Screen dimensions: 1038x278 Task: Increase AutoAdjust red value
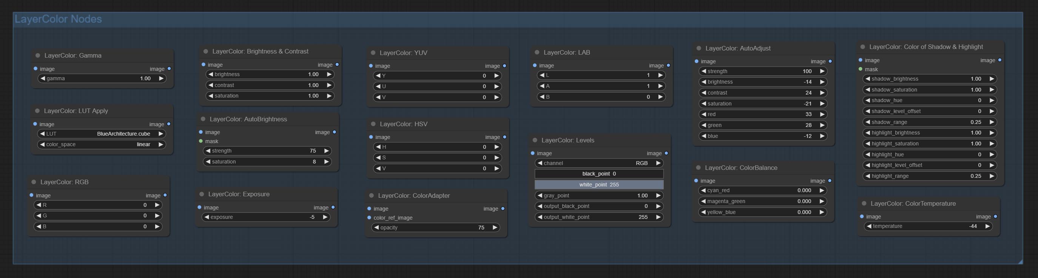pyautogui.click(x=822, y=114)
